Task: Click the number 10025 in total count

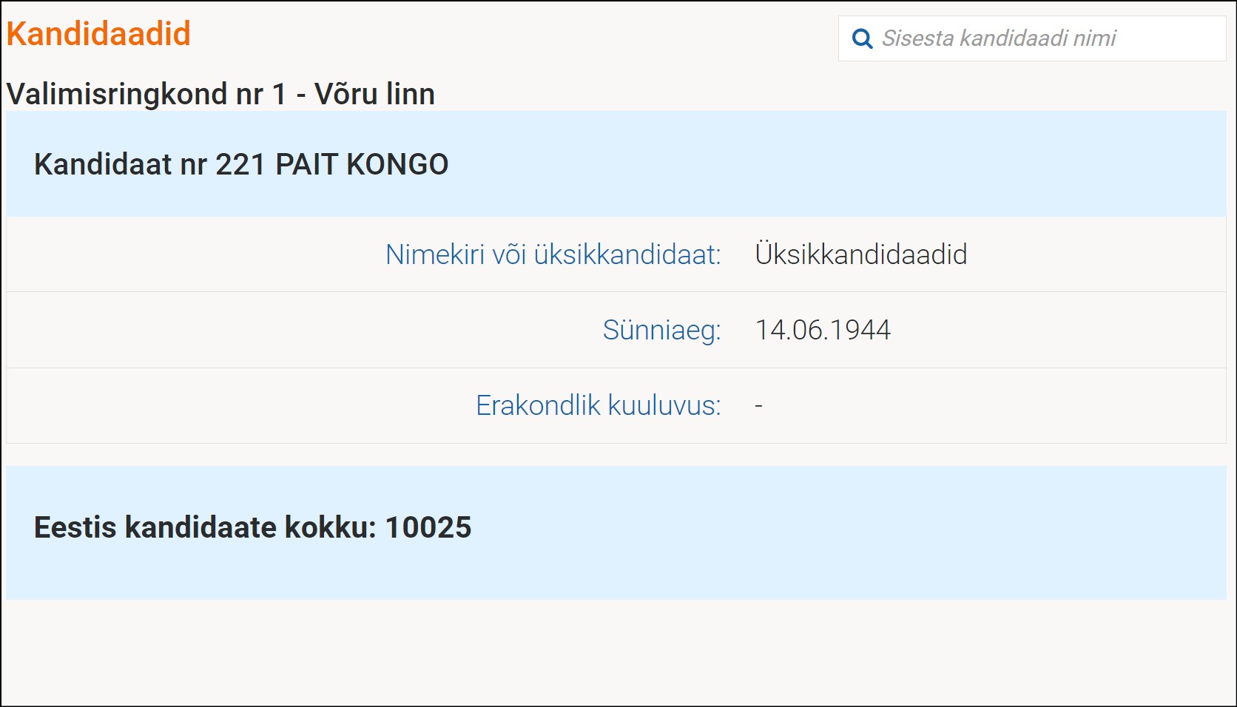Action: [x=428, y=527]
